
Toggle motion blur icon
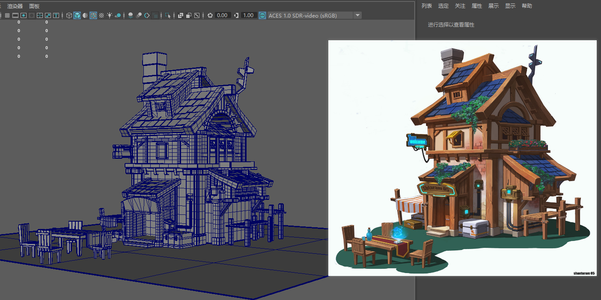point(139,15)
